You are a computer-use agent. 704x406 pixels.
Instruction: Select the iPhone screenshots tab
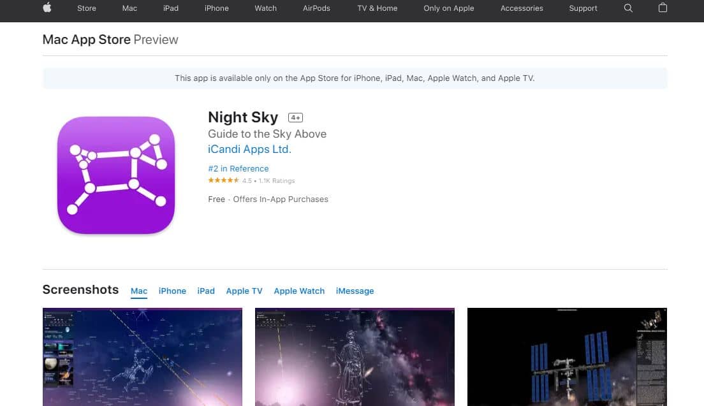click(172, 291)
